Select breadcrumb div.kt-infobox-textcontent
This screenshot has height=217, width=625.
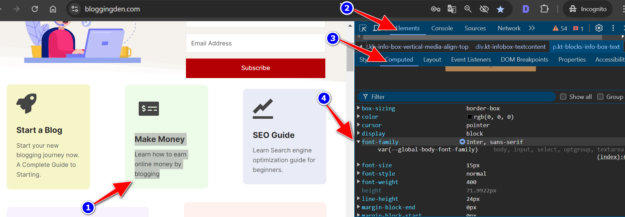pos(511,47)
